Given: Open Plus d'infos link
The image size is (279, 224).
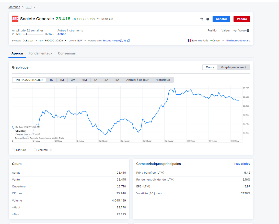Looking at the screenshot, I should tap(242, 164).
